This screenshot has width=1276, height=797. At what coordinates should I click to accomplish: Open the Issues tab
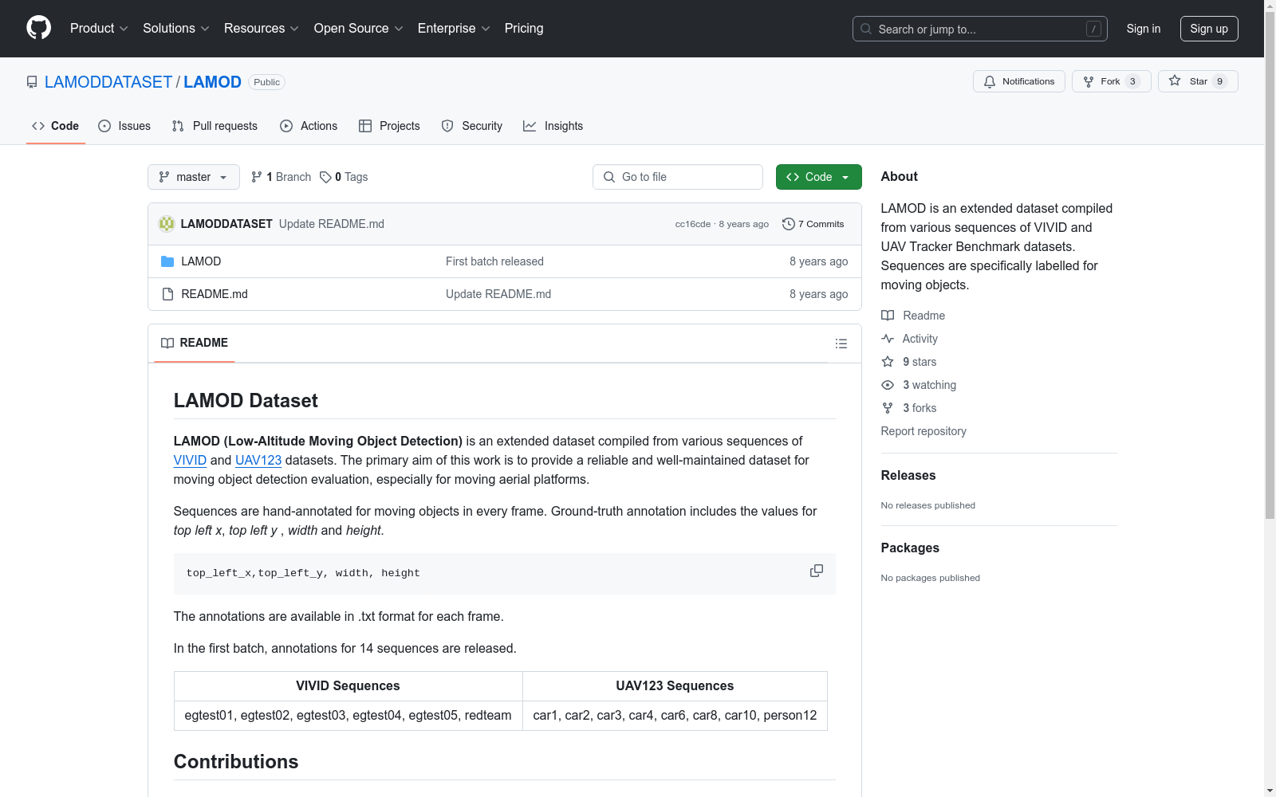[x=124, y=126]
